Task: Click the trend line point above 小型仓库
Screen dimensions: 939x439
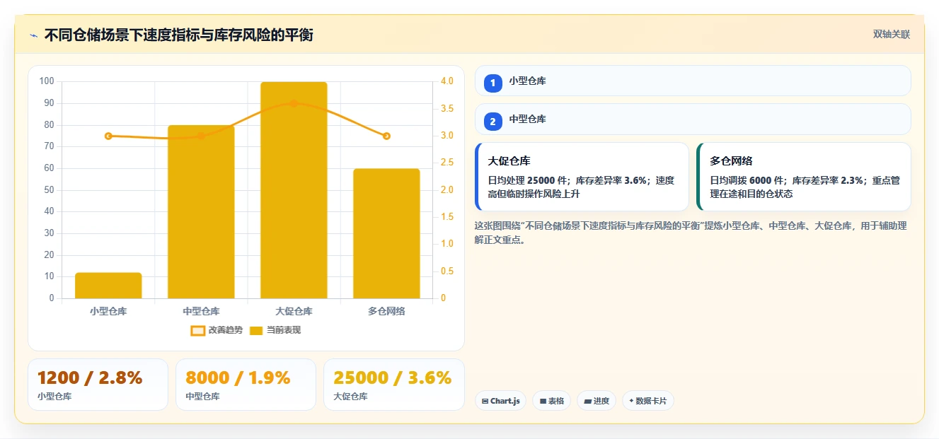Action: (x=108, y=136)
